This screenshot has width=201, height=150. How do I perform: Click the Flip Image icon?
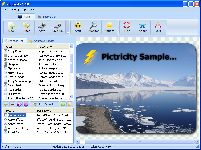click(x=5, y=68)
